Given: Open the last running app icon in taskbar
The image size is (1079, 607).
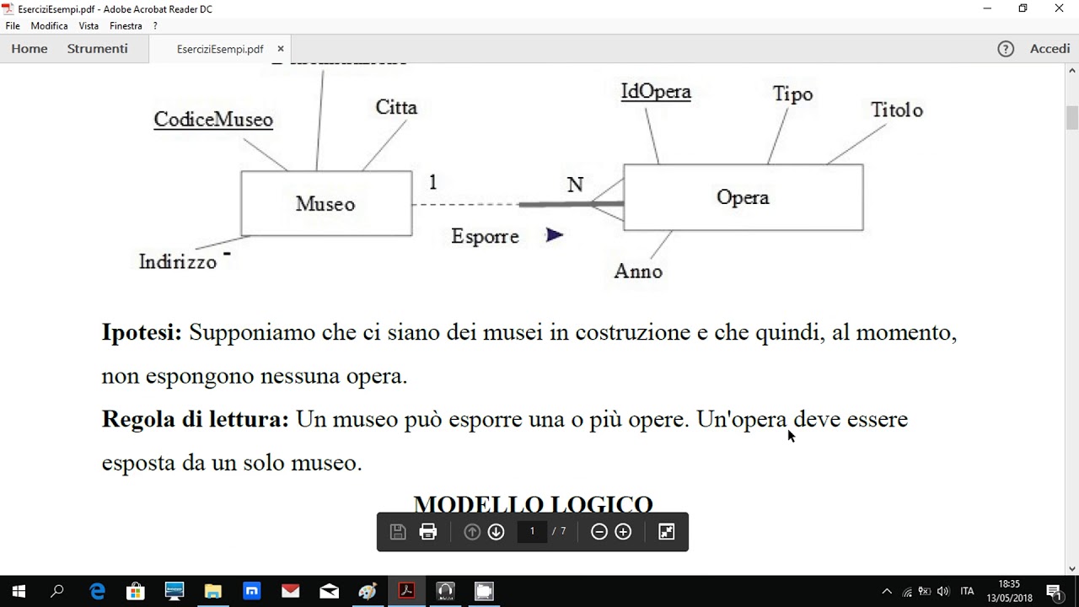Looking at the screenshot, I should [x=484, y=591].
